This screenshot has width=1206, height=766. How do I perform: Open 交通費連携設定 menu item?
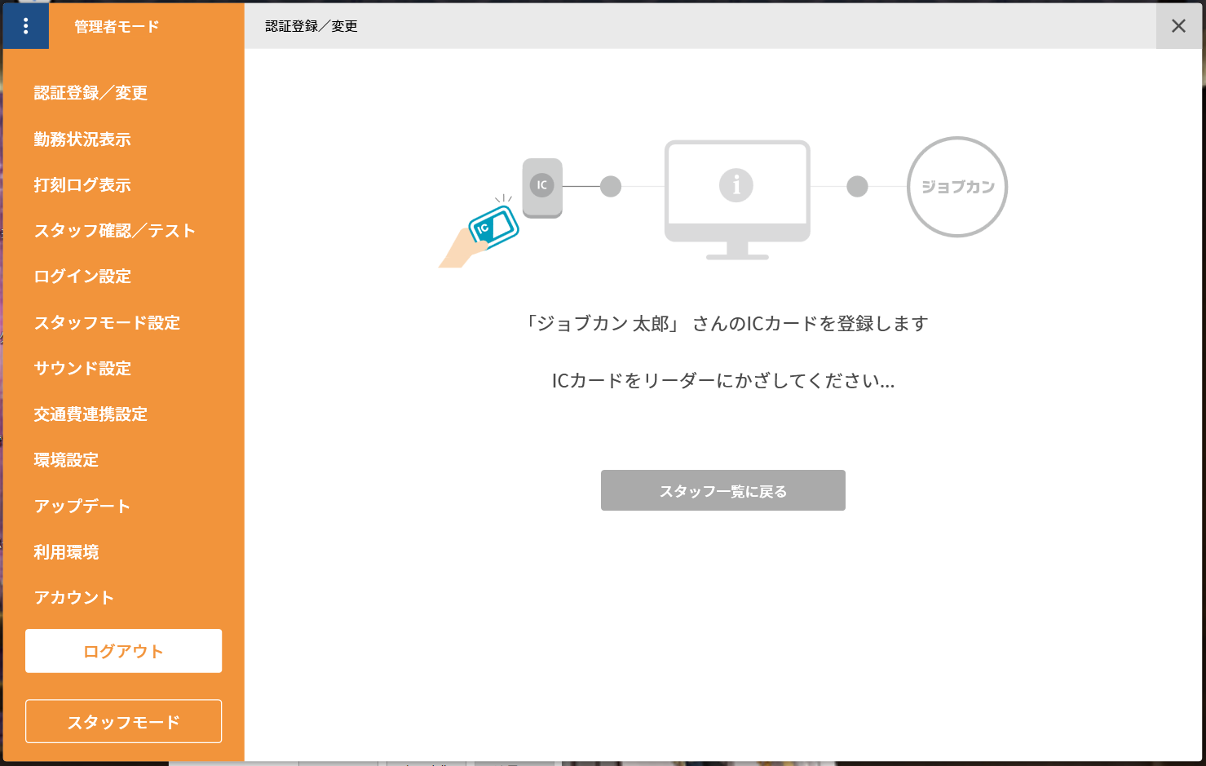[91, 414]
